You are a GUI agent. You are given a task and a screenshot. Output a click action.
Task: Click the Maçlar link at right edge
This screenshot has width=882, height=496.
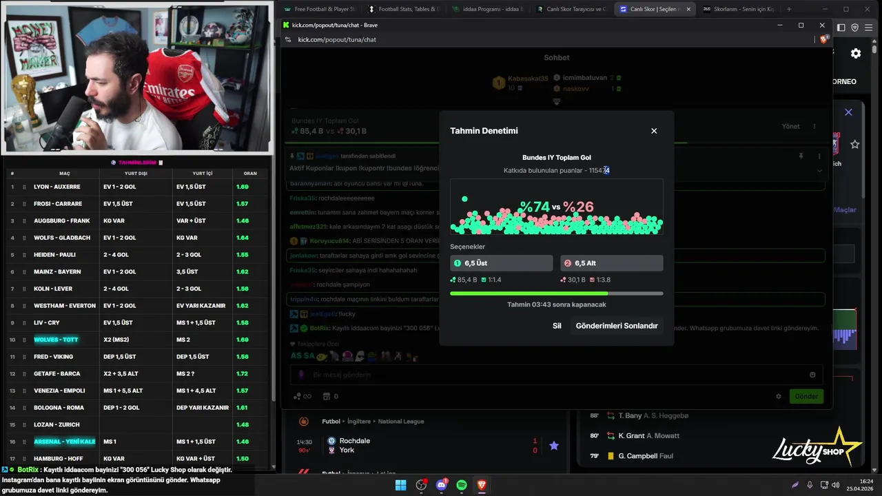845,209
